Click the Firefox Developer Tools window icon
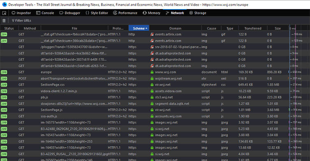This screenshot has height=161, width=310. (x=5, y=5)
